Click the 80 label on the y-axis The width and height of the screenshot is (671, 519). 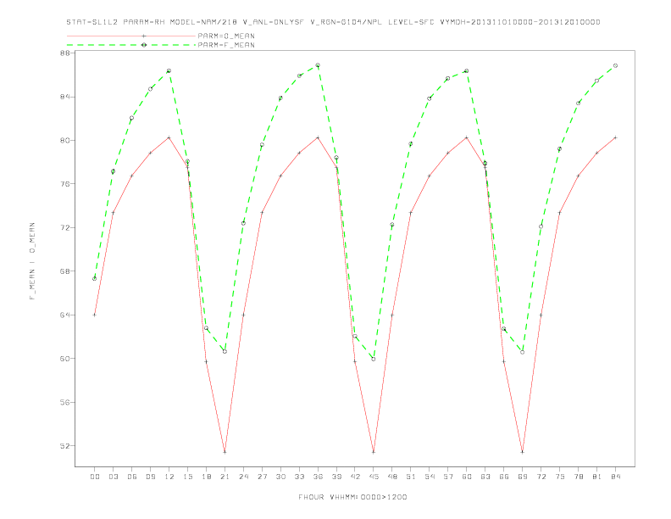tap(65, 141)
